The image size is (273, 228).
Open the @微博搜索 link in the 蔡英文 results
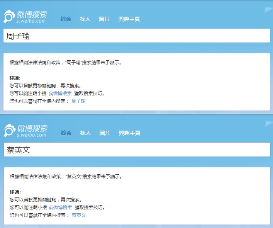pyautogui.click(x=61, y=208)
